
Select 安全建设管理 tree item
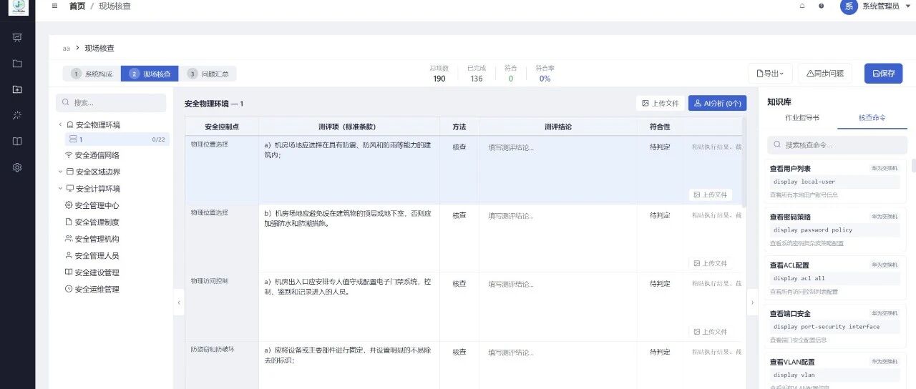point(97,272)
